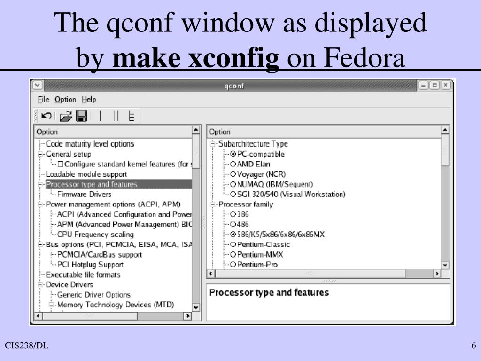Open config file with the folder icon
481x361 pixels.
[66, 116]
